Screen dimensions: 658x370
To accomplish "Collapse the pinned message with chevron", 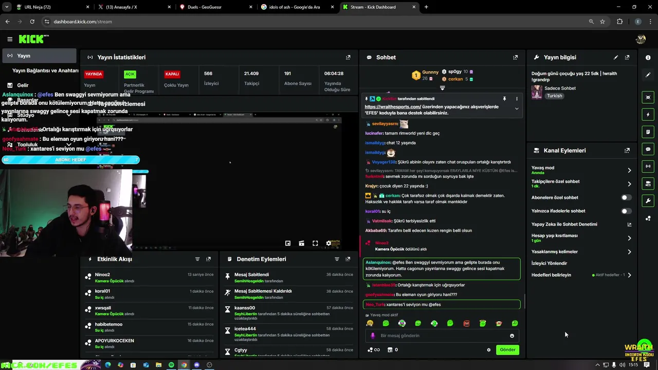I will [517, 108].
